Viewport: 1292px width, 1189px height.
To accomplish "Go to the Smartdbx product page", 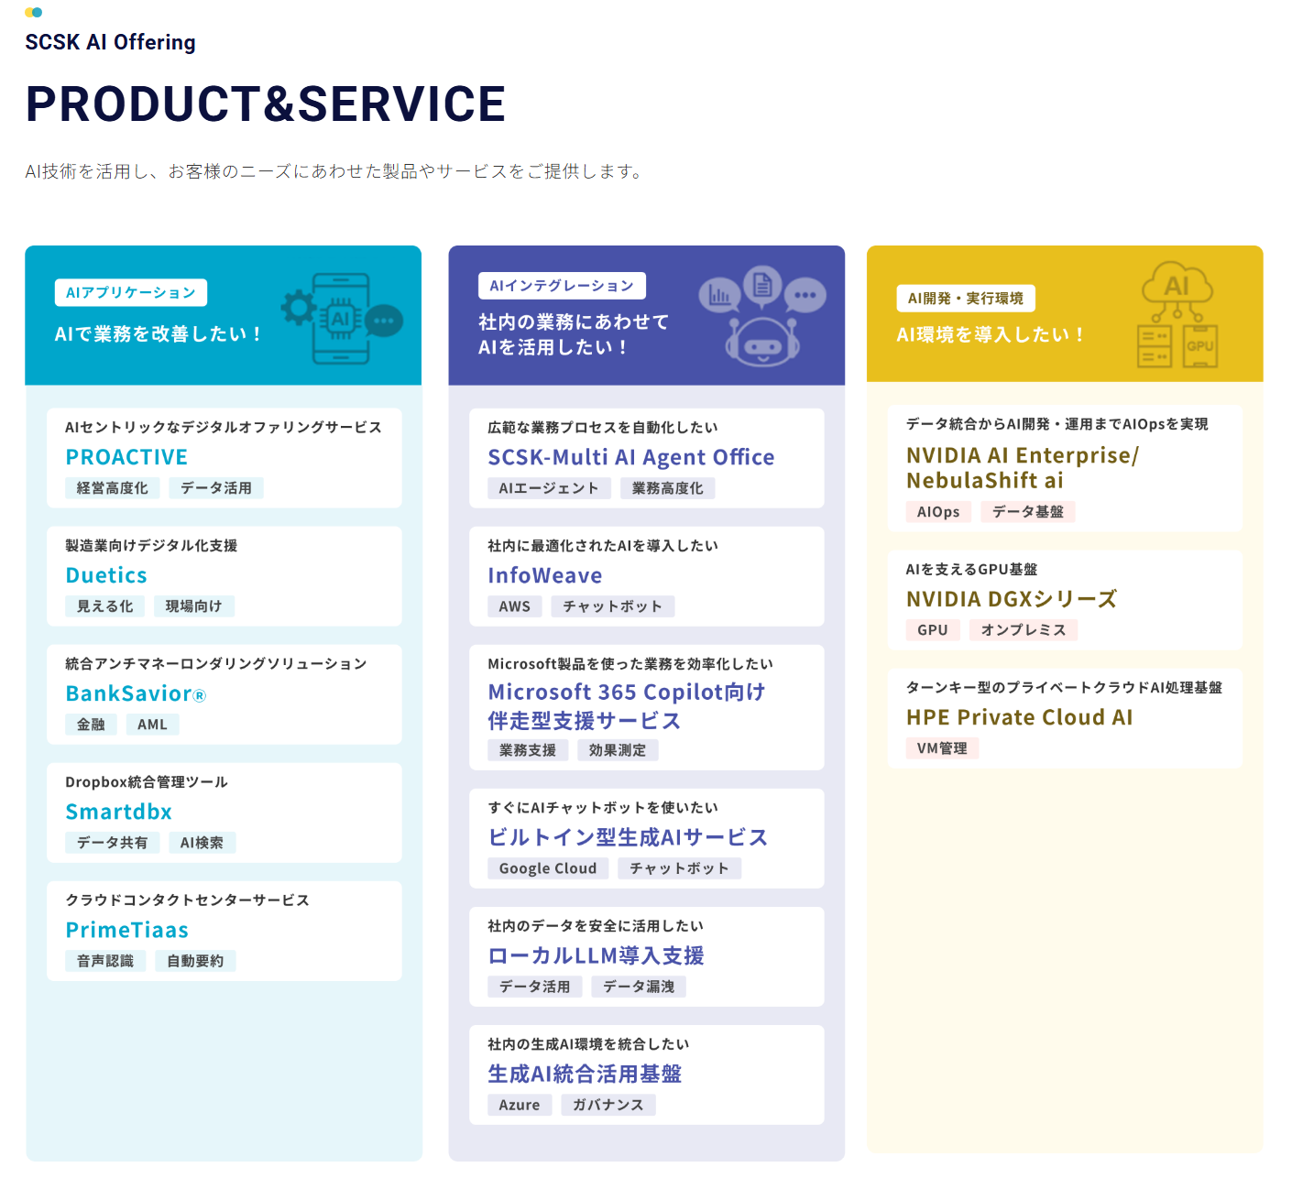I will click(118, 812).
